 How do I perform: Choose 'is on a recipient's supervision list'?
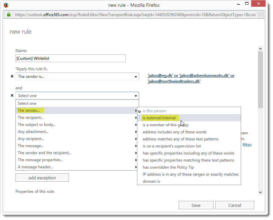click(189, 146)
